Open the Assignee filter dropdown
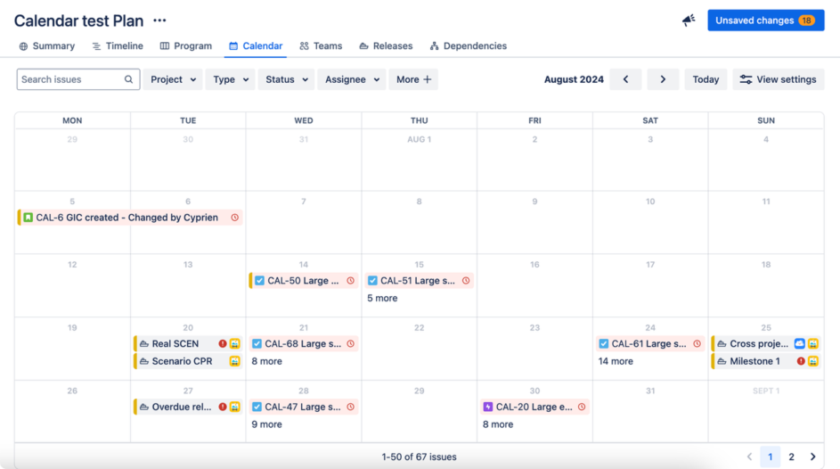Viewport: 840px width, 469px height. click(x=352, y=79)
